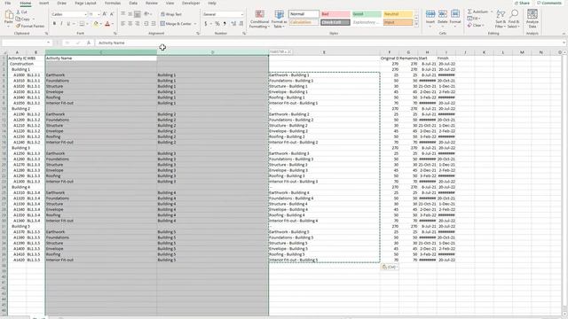Viewport: 568px width, 319px height.
Task: Apply Accounting dollar format
Action: [x=206, y=24]
